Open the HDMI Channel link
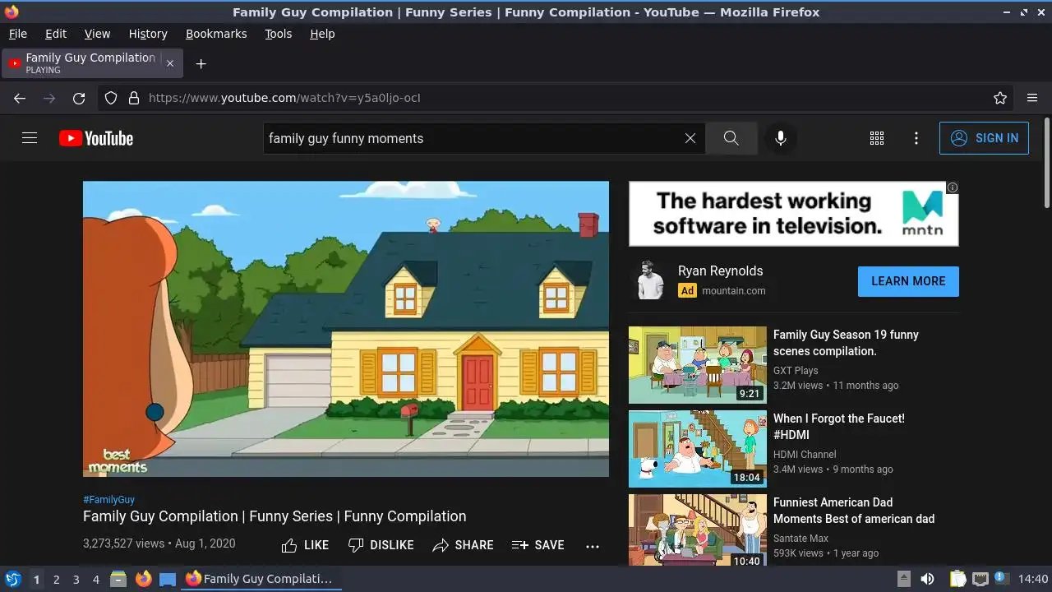The height and width of the screenshot is (592, 1052). (805, 455)
